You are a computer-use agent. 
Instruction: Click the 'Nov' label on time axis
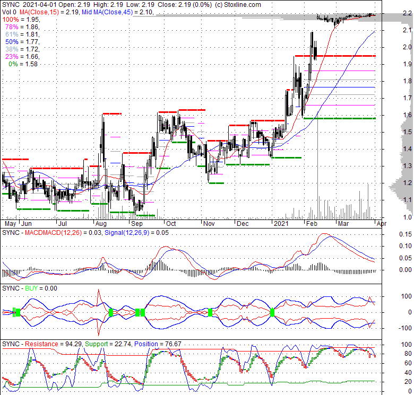(209, 224)
